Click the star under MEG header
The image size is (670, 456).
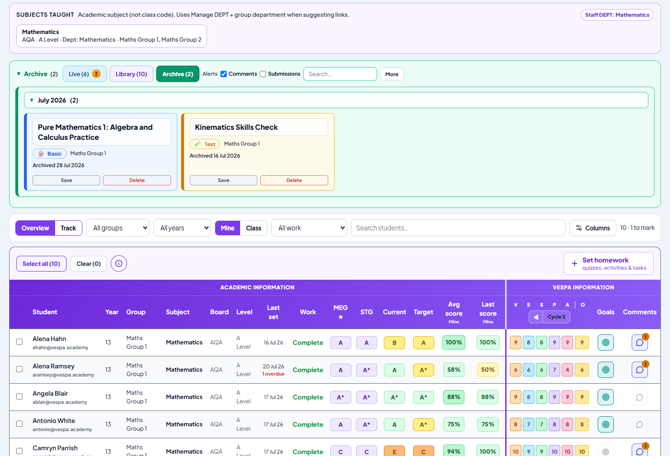pyautogui.click(x=340, y=317)
